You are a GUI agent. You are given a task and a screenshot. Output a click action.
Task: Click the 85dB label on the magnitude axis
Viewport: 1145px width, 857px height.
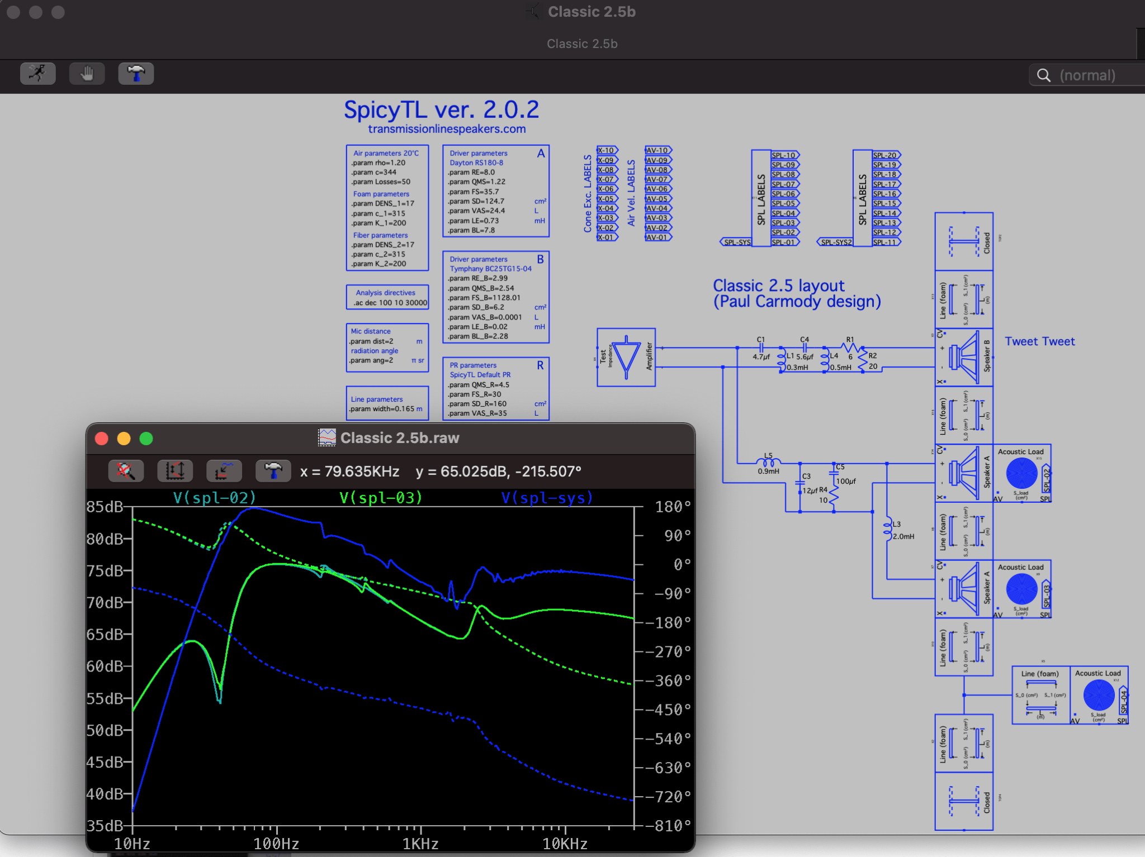click(105, 507)
